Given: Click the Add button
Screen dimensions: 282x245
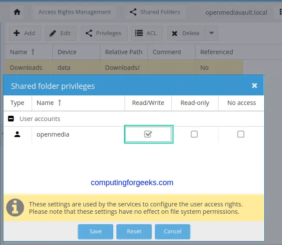Looking at the screenshot, I should point(25,33).
